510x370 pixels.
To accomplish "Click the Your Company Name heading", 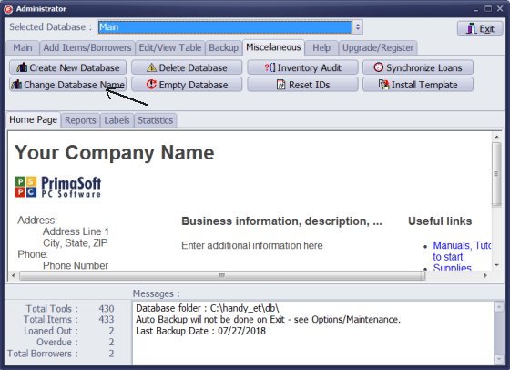I will pos(115,152).
